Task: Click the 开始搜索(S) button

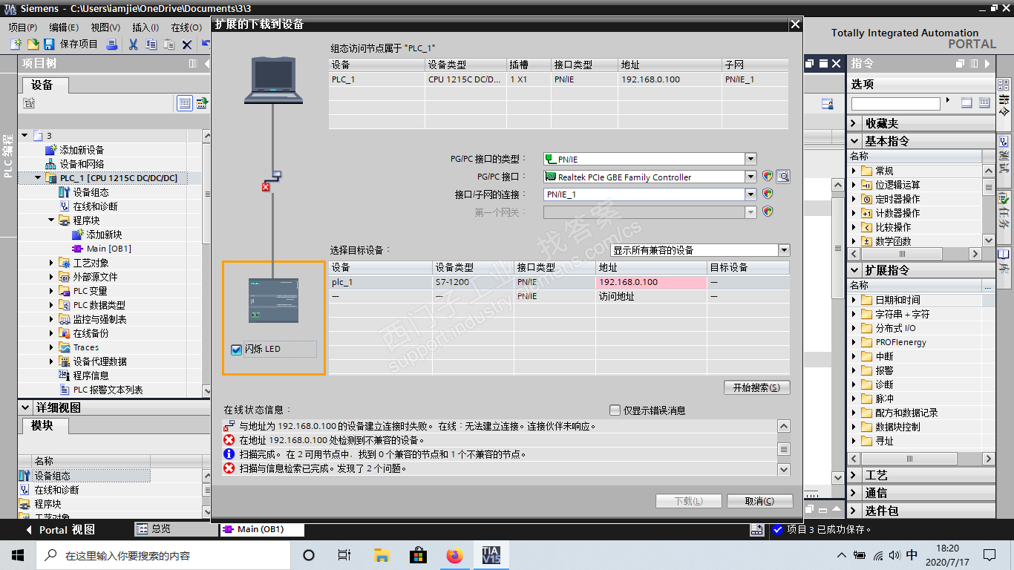Action: tap(756, 387)
